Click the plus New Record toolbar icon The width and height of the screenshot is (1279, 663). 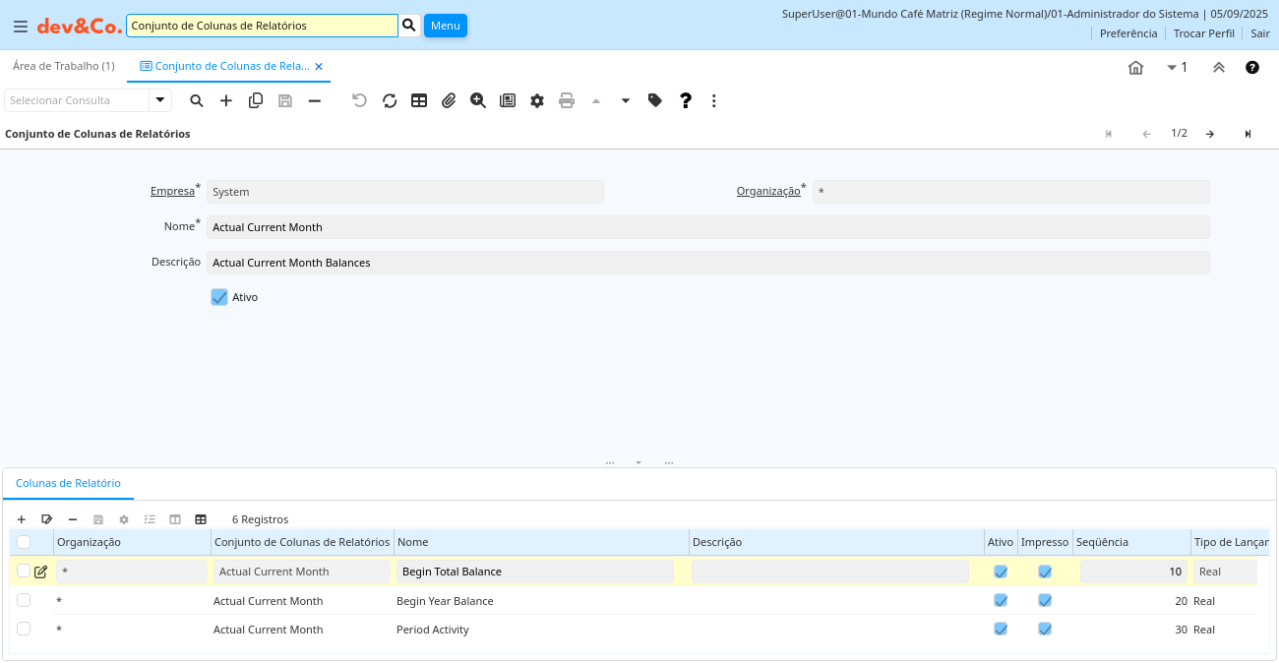(x=226, y=100)
